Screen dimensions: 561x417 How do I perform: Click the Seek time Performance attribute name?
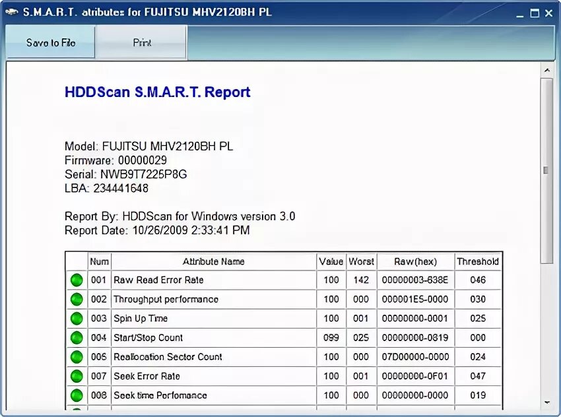click(x=160, y=395)
